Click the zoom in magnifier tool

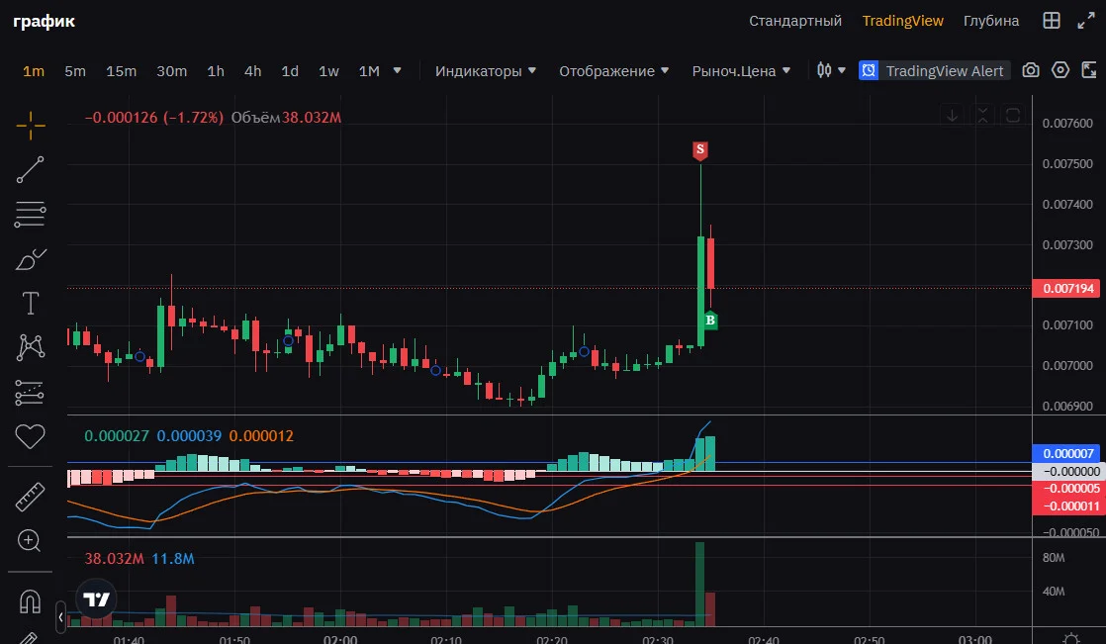pyautogui.click(x=30, y=541)
